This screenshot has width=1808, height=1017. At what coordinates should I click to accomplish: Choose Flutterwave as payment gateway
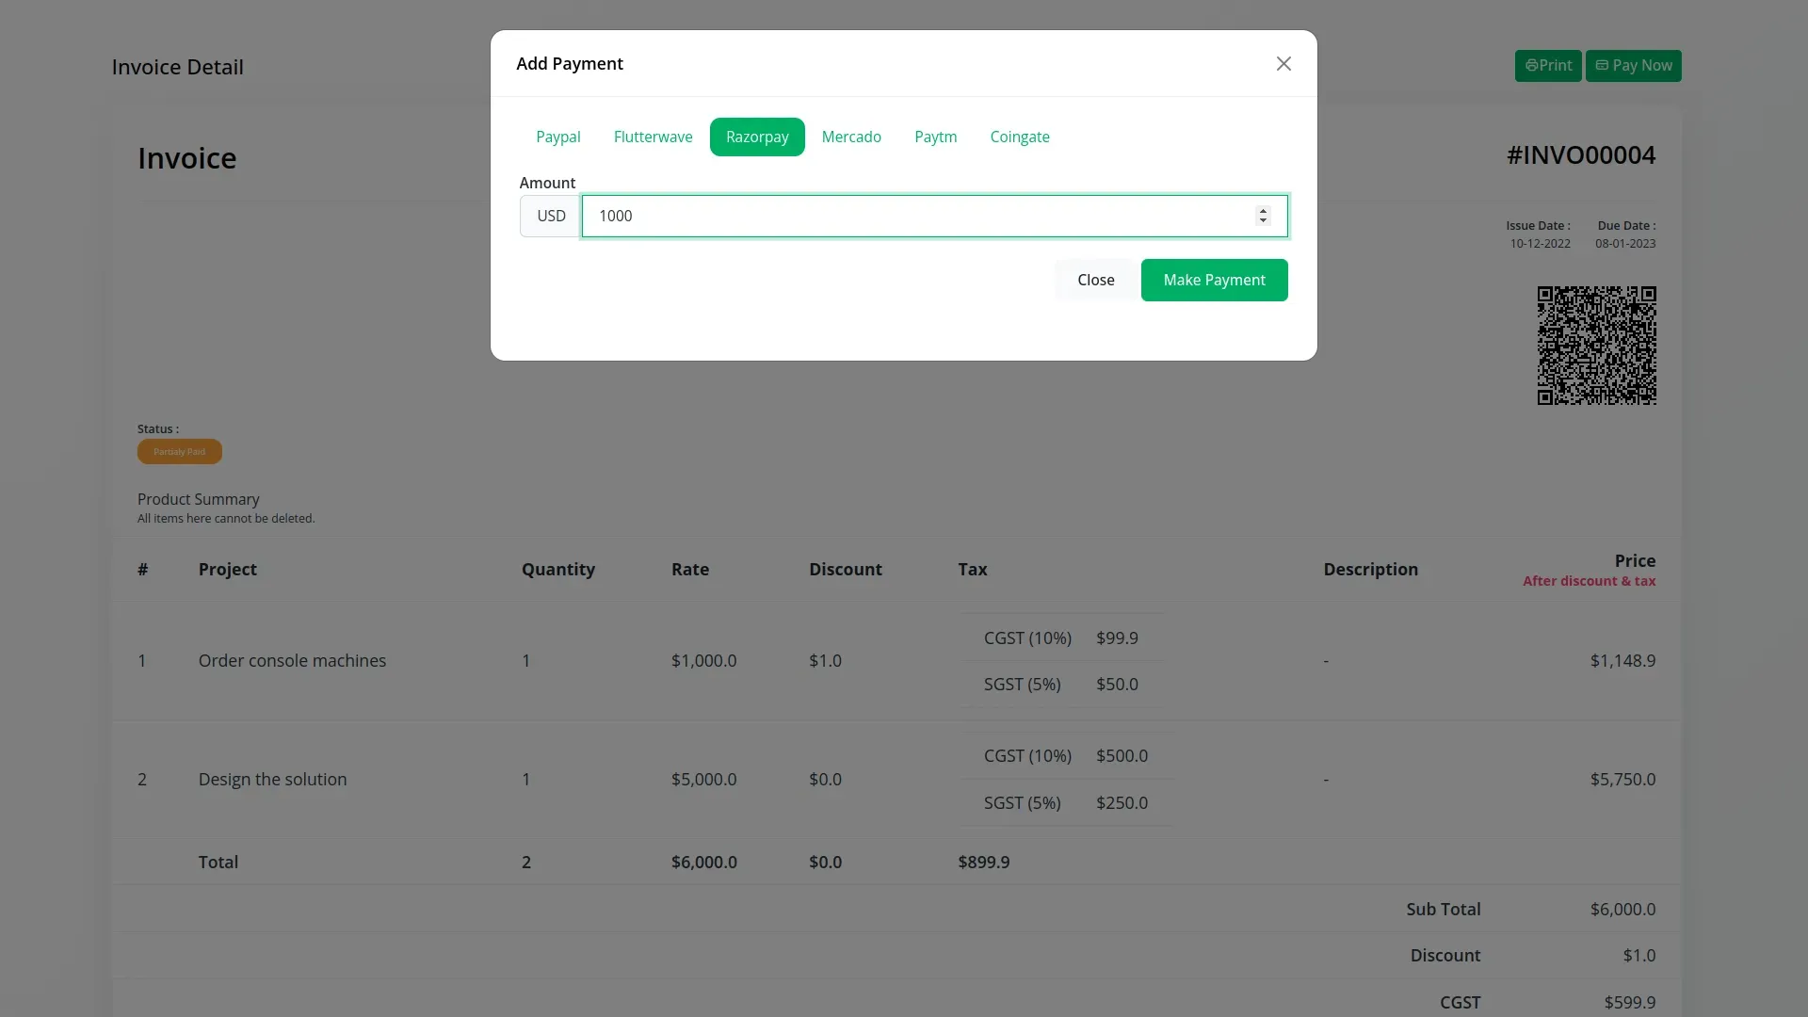[653, 137]
